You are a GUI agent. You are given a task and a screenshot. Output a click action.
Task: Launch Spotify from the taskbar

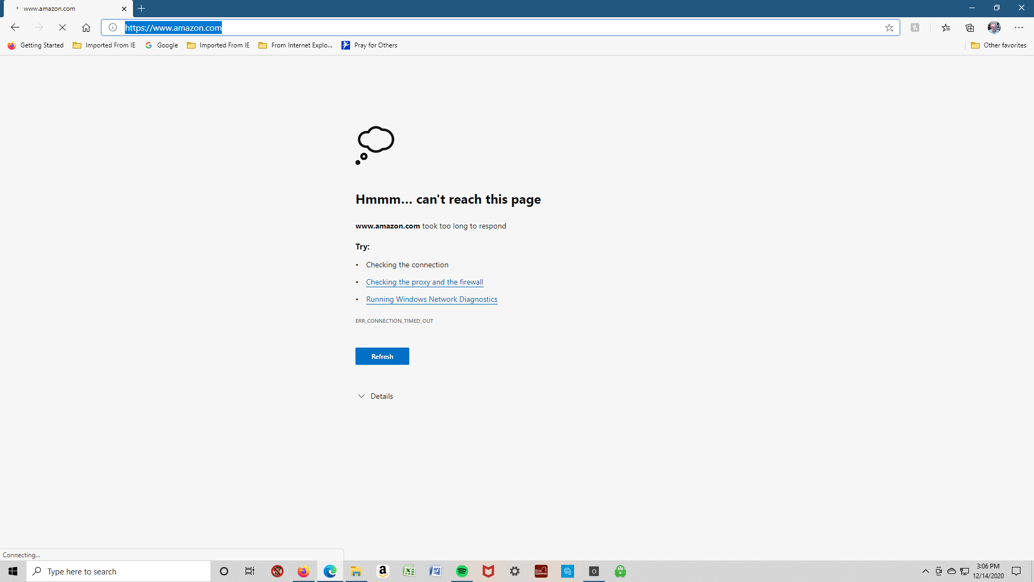462,571
